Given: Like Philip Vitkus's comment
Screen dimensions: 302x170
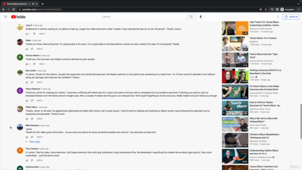Looking at the screenshot, I should click(x=27, y=119).
